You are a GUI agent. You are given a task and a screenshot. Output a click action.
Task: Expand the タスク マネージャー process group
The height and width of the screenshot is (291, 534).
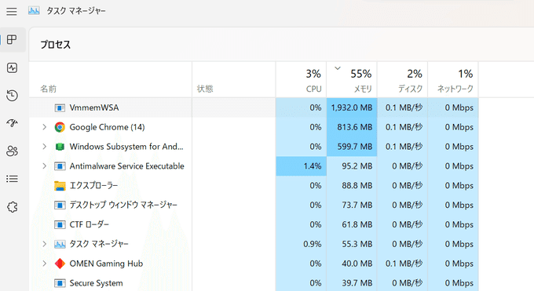44,244
